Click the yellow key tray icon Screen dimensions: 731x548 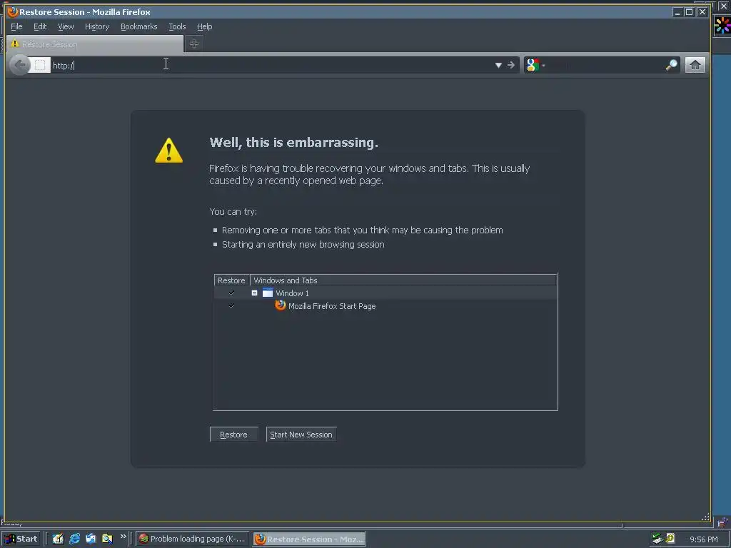(670, 538)
